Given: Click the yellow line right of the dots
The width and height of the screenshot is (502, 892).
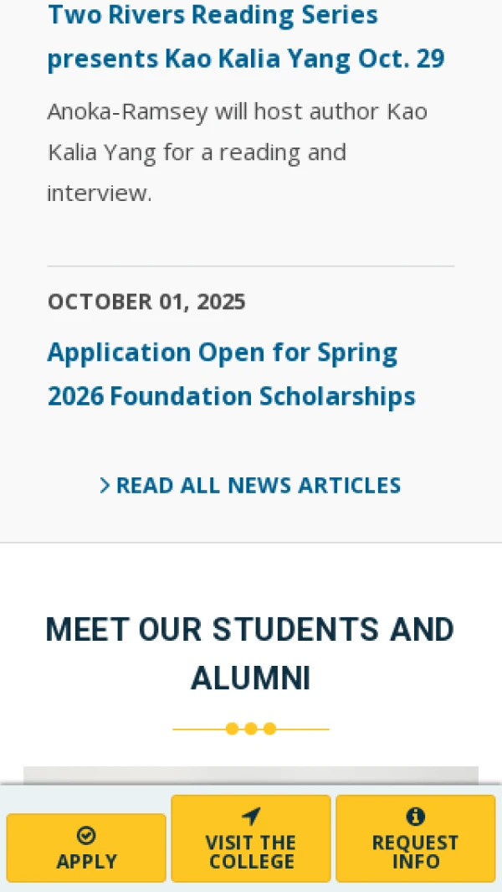Looking at the screenshot, I should click(x=303, y=729).
